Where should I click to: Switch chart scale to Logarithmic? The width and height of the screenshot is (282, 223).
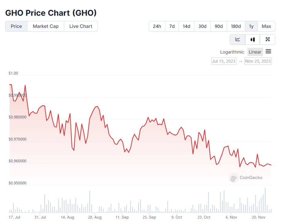point(232,52)
